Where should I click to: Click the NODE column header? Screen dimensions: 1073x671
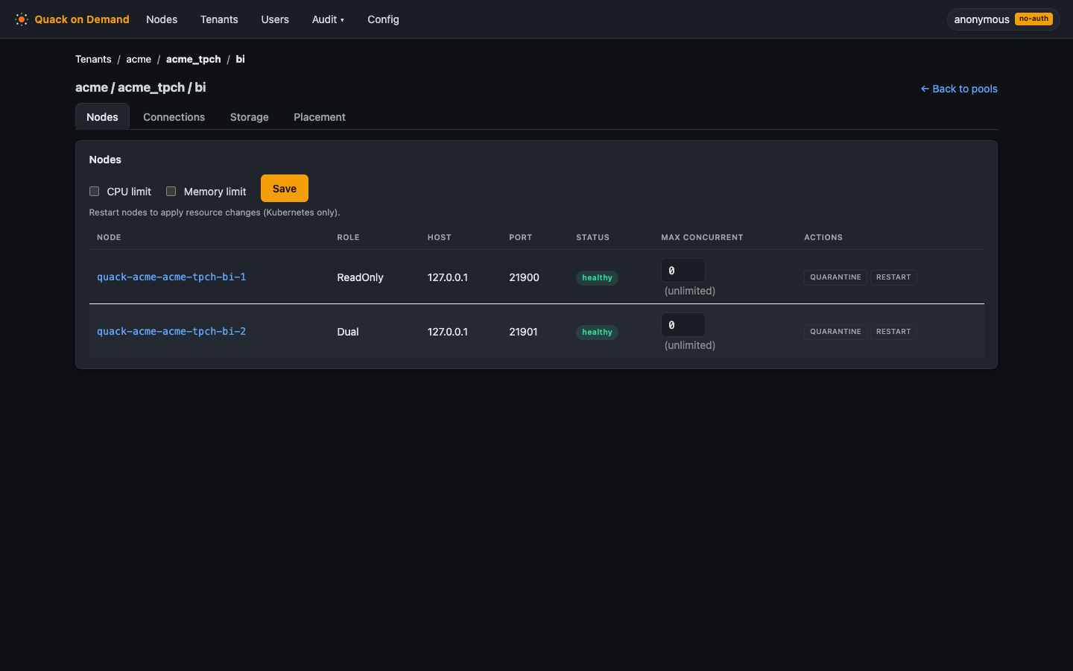coord(109,237)
